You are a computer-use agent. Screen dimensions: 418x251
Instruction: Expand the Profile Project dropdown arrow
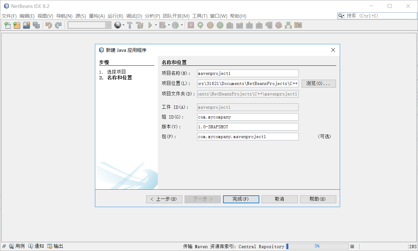coord(182,25)
